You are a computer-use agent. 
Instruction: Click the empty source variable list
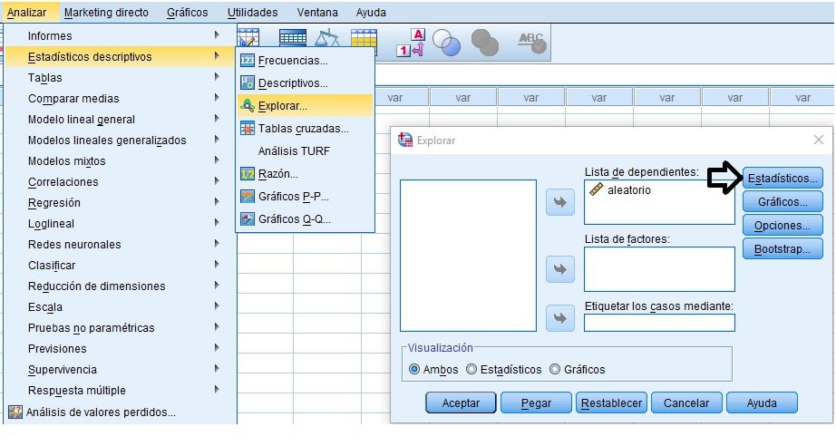point(468,256)
